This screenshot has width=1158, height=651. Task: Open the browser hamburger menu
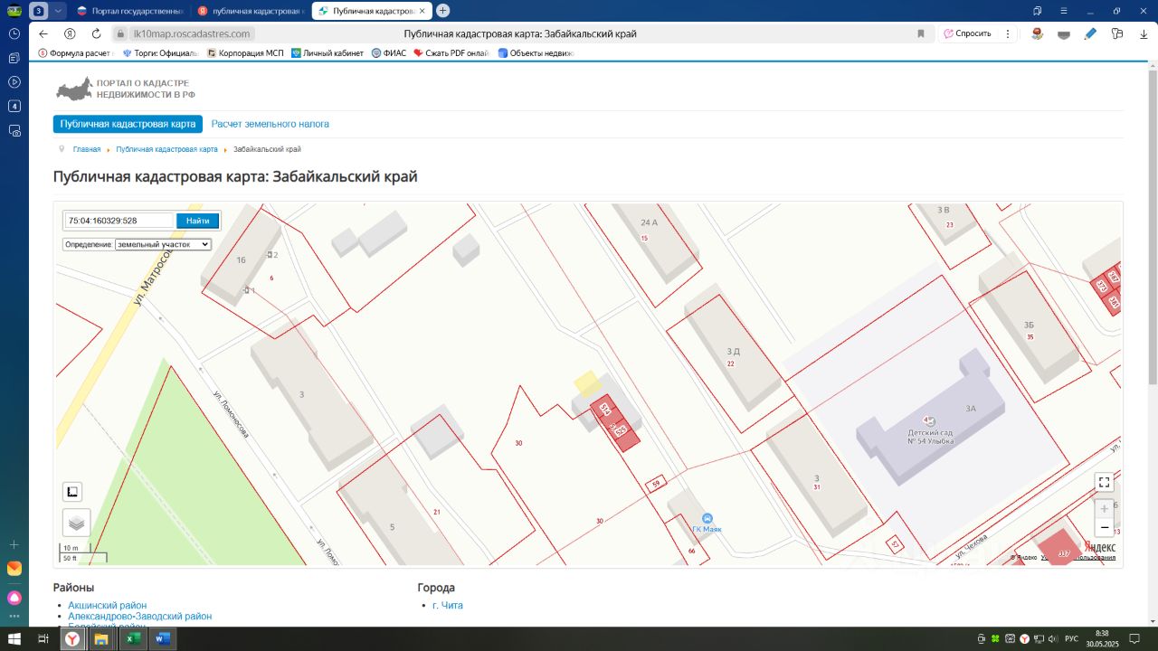1064,11
